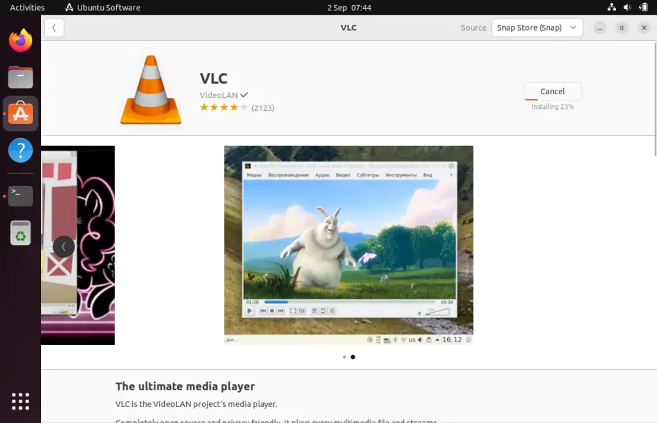Click the battery icon in the top bar
This screenshot has width=657, height=423.
(x=643, y=7)
